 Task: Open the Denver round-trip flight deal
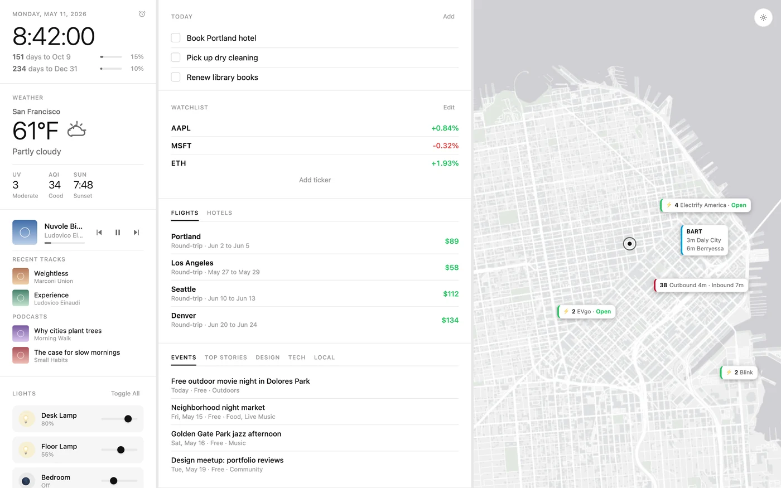[315, 320]
